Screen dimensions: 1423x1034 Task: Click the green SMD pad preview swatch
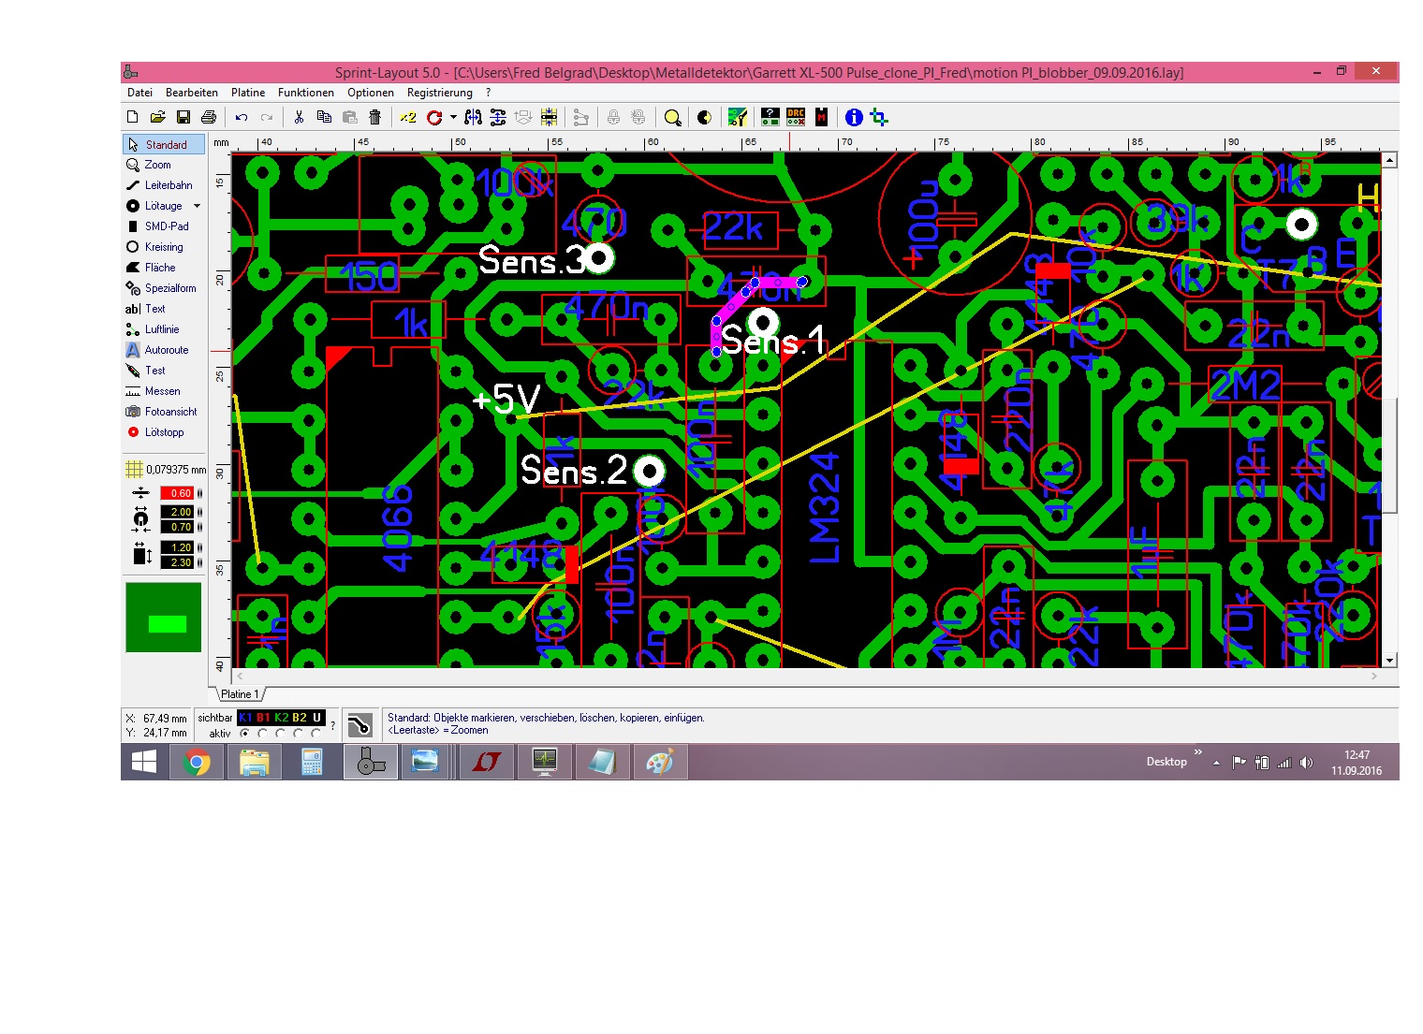coord(164,618)
